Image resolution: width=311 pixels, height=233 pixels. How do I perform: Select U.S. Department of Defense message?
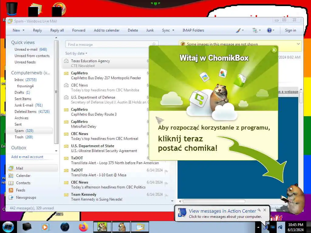pos(105,100)
